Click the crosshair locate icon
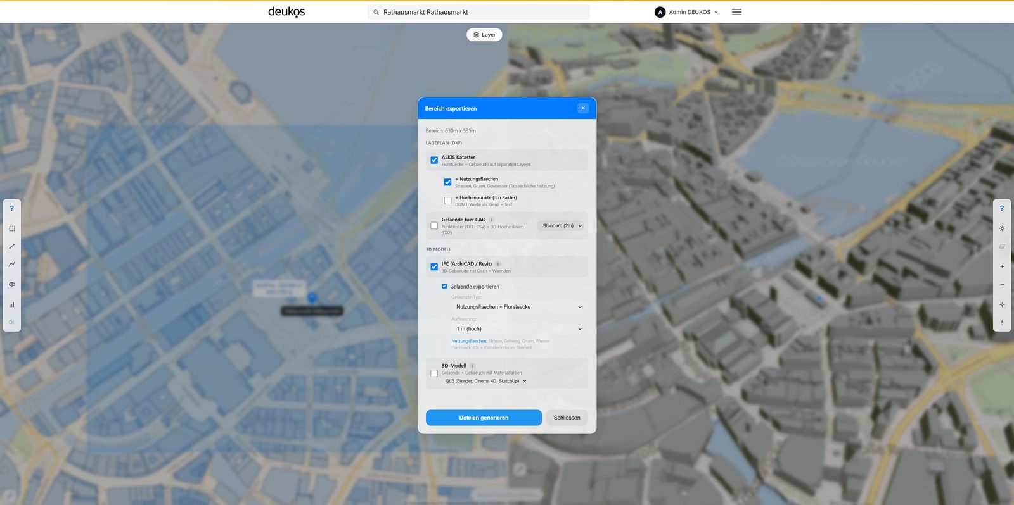 1002,304
